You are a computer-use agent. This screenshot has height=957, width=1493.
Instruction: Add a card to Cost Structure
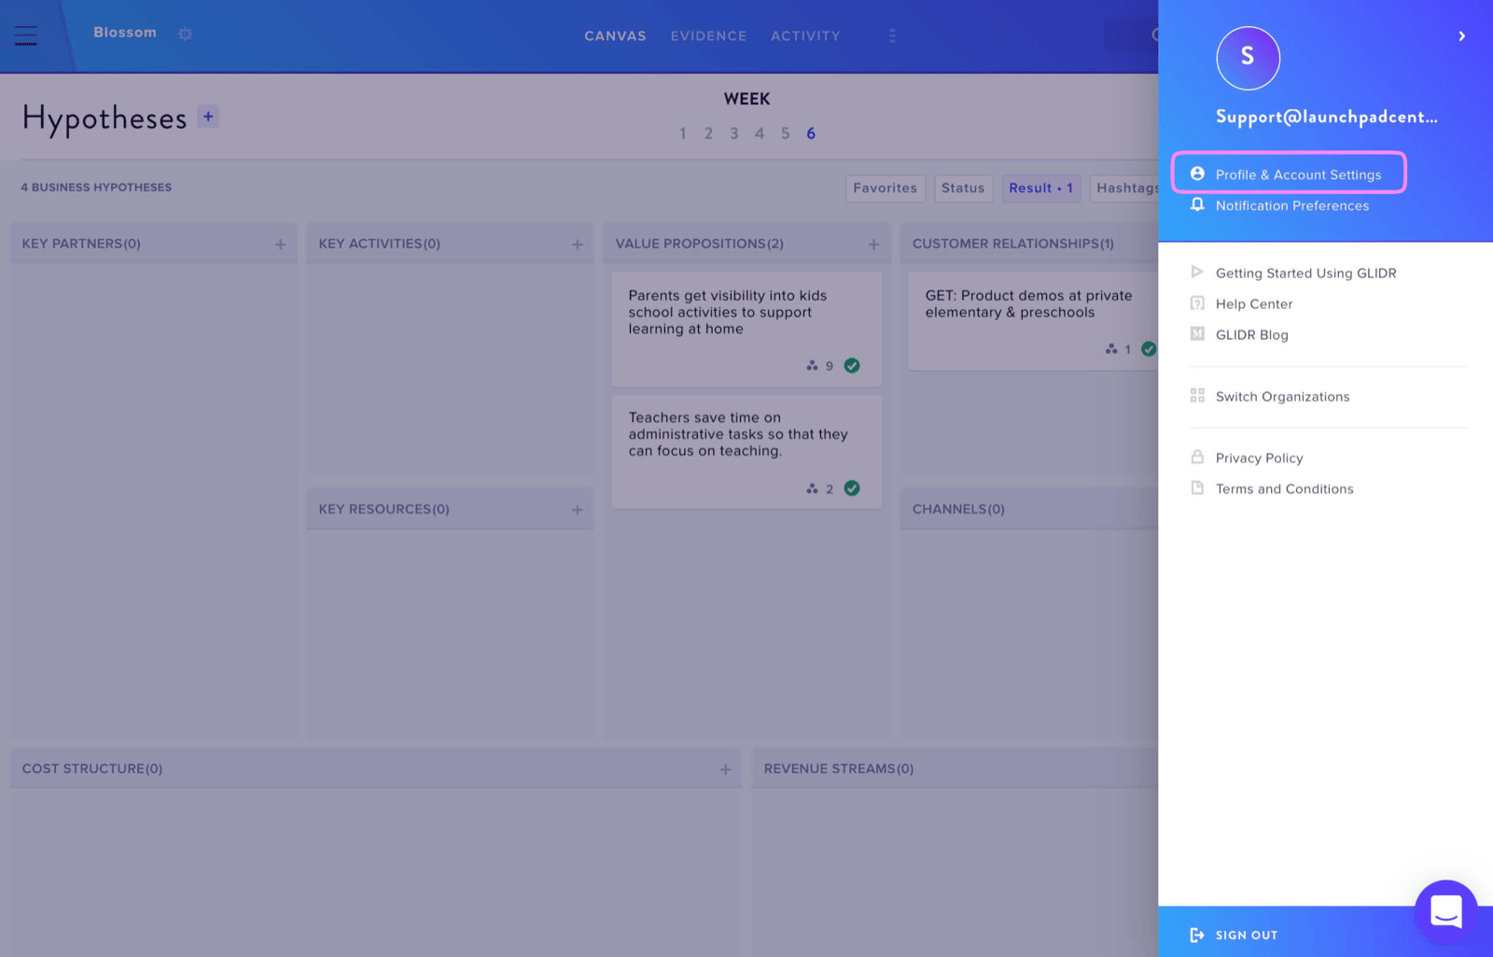pyautogui.click(x=725, y=769)
